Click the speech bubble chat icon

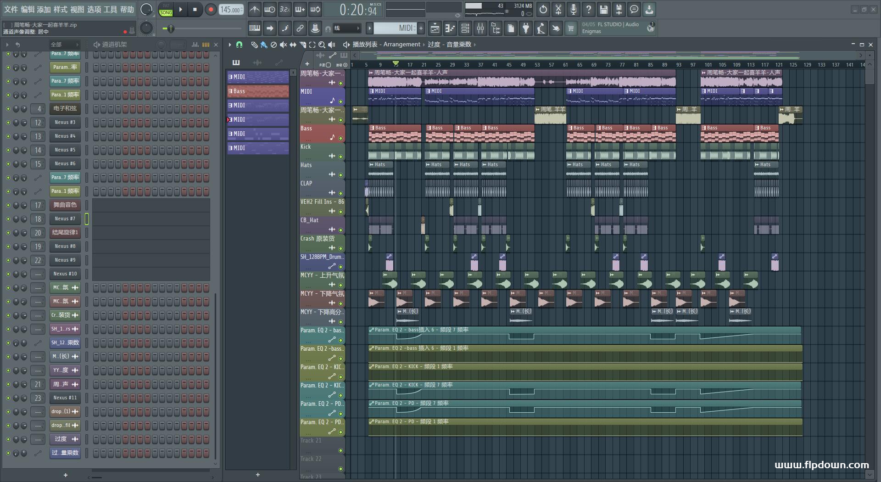click(634, 9)
